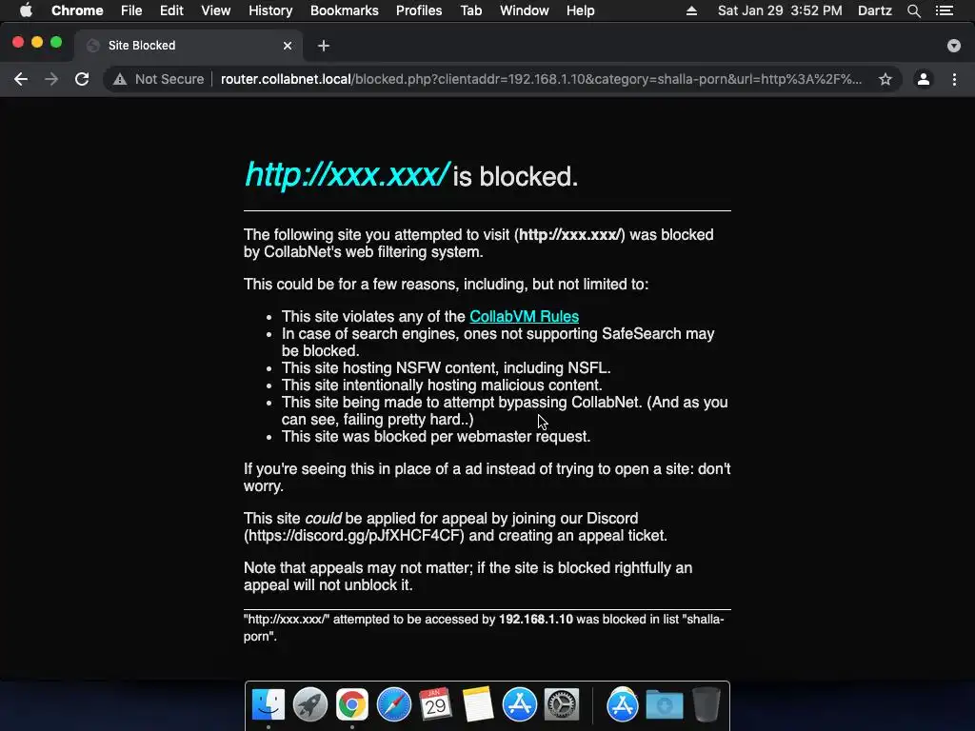Image resolution: width=975 pixels, height=731 pixels.
Task: Click Google Chrome in the dock
Action: point(352,705)
